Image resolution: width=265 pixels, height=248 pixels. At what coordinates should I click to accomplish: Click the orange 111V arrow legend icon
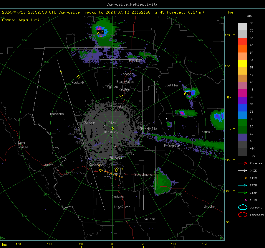(243, 178)
